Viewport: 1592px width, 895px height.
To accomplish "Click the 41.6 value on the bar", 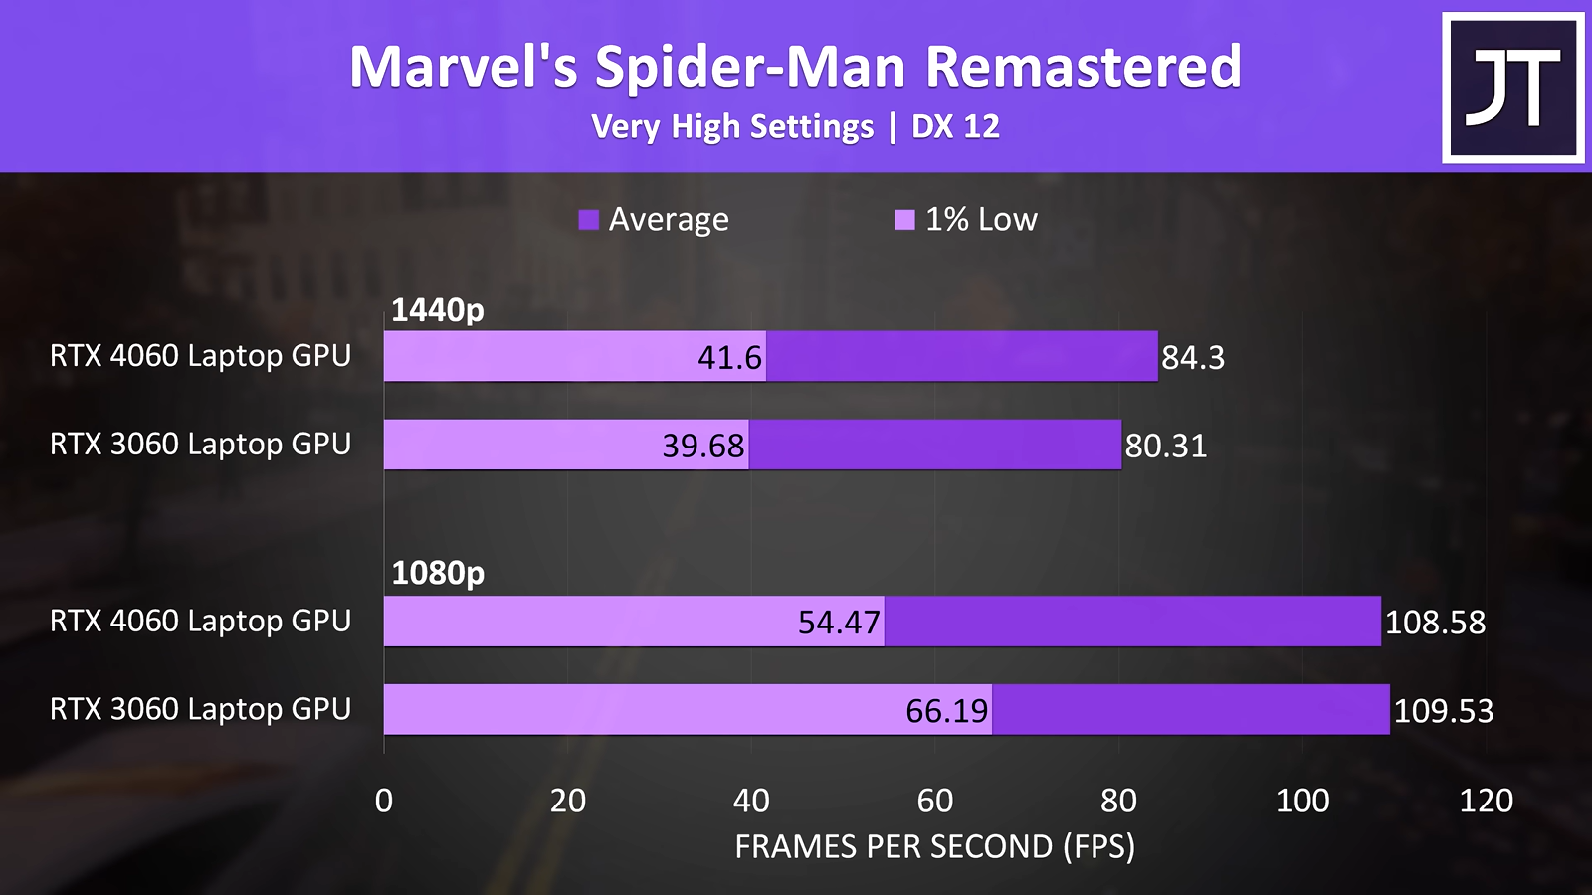I will [x=729, y=357].
